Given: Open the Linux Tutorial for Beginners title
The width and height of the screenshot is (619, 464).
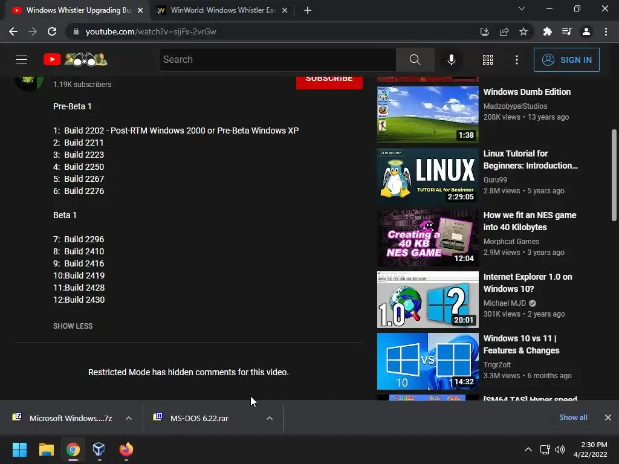Looking at the screenshot, I should 531,159.
